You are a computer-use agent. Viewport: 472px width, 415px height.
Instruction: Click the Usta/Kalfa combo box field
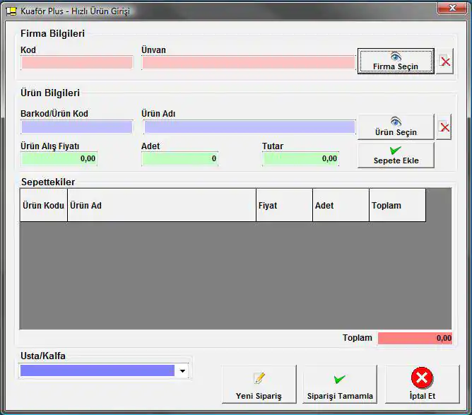98,370
